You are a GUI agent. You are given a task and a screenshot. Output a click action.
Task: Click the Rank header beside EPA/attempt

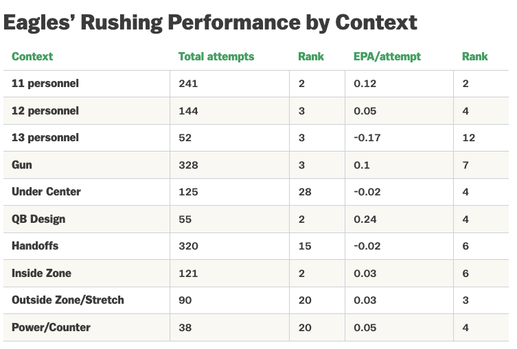(x=475, y=56)
